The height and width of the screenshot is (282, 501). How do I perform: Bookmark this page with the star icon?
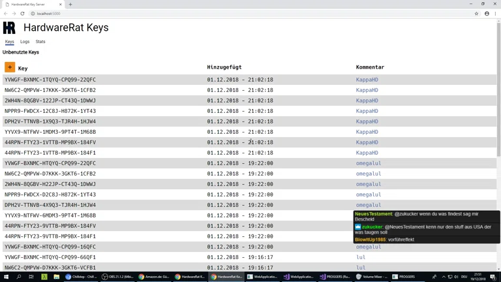coord(476,14)
